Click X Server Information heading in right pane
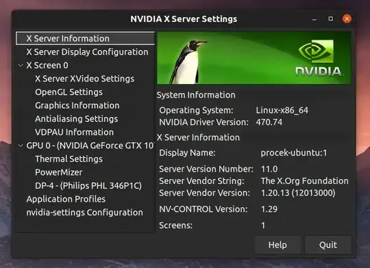 (x=198, y=137)
